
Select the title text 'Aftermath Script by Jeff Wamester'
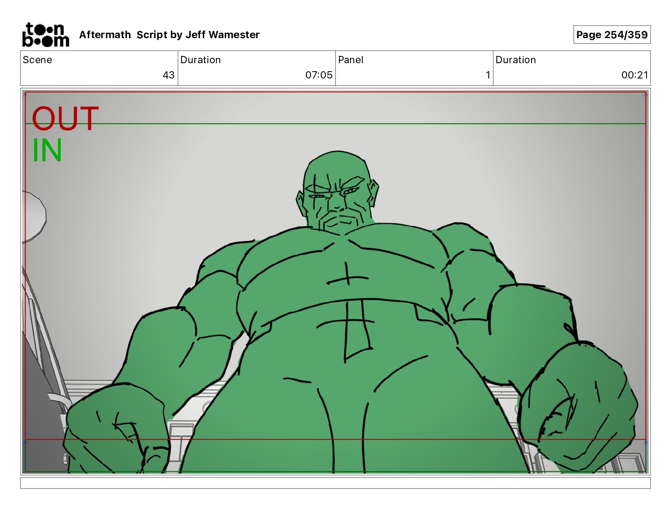click(x=169, y=35)
